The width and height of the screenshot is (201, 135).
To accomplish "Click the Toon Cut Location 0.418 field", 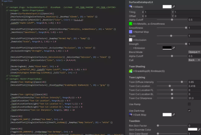I will click(194, 86).
